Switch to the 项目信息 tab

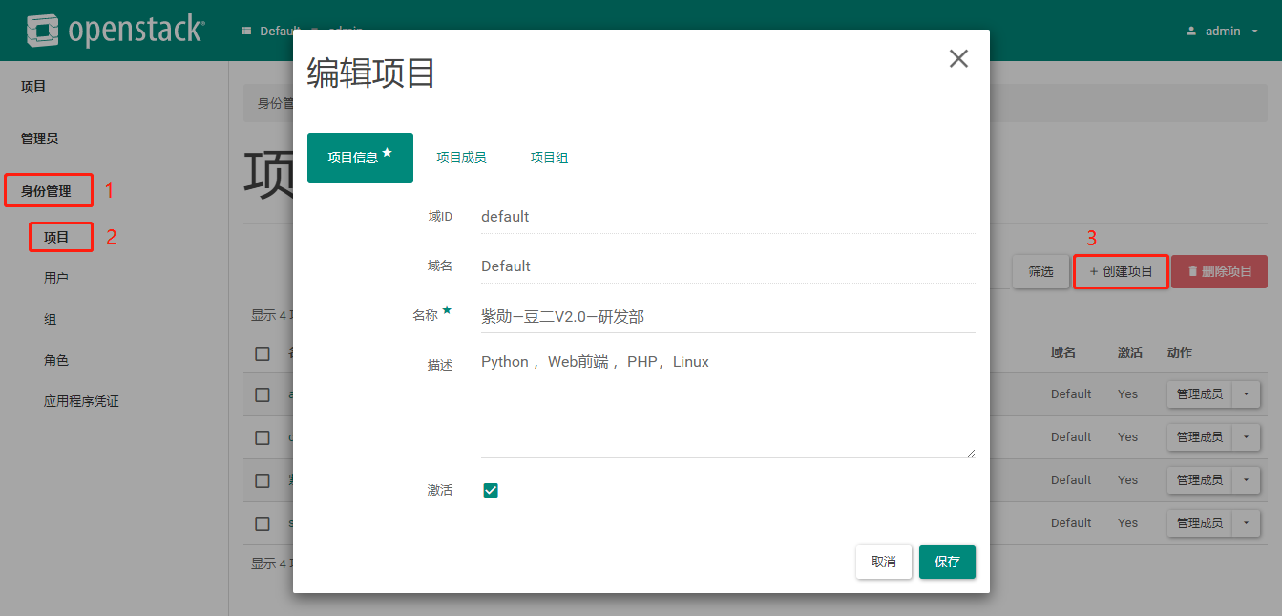point(360,158)
